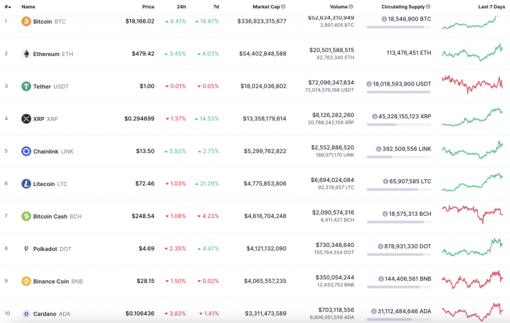
Task: Open the Ethereum ETH name link
Action: [53, 54]
